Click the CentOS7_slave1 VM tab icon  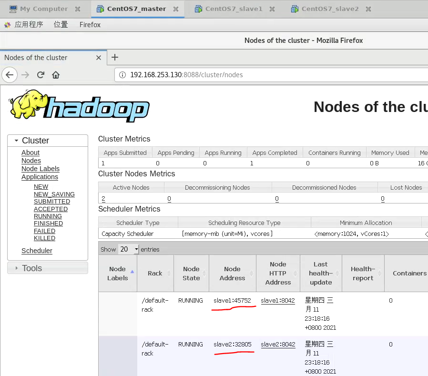coord(198,9)
